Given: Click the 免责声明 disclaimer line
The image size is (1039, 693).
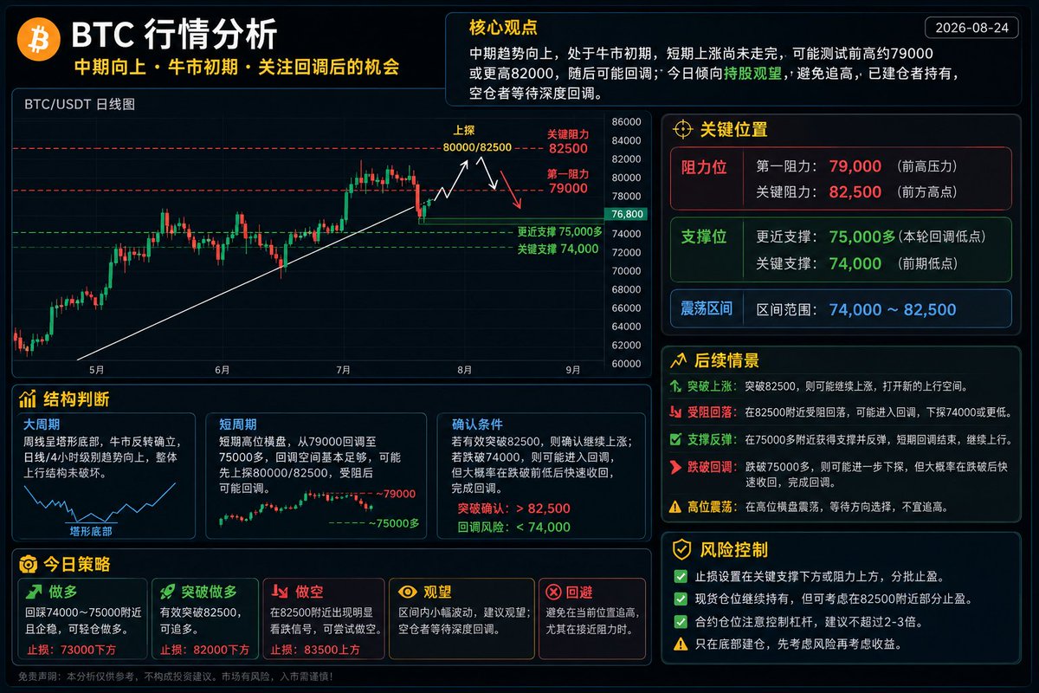Looking at the screenshot, I should (175, 677).
